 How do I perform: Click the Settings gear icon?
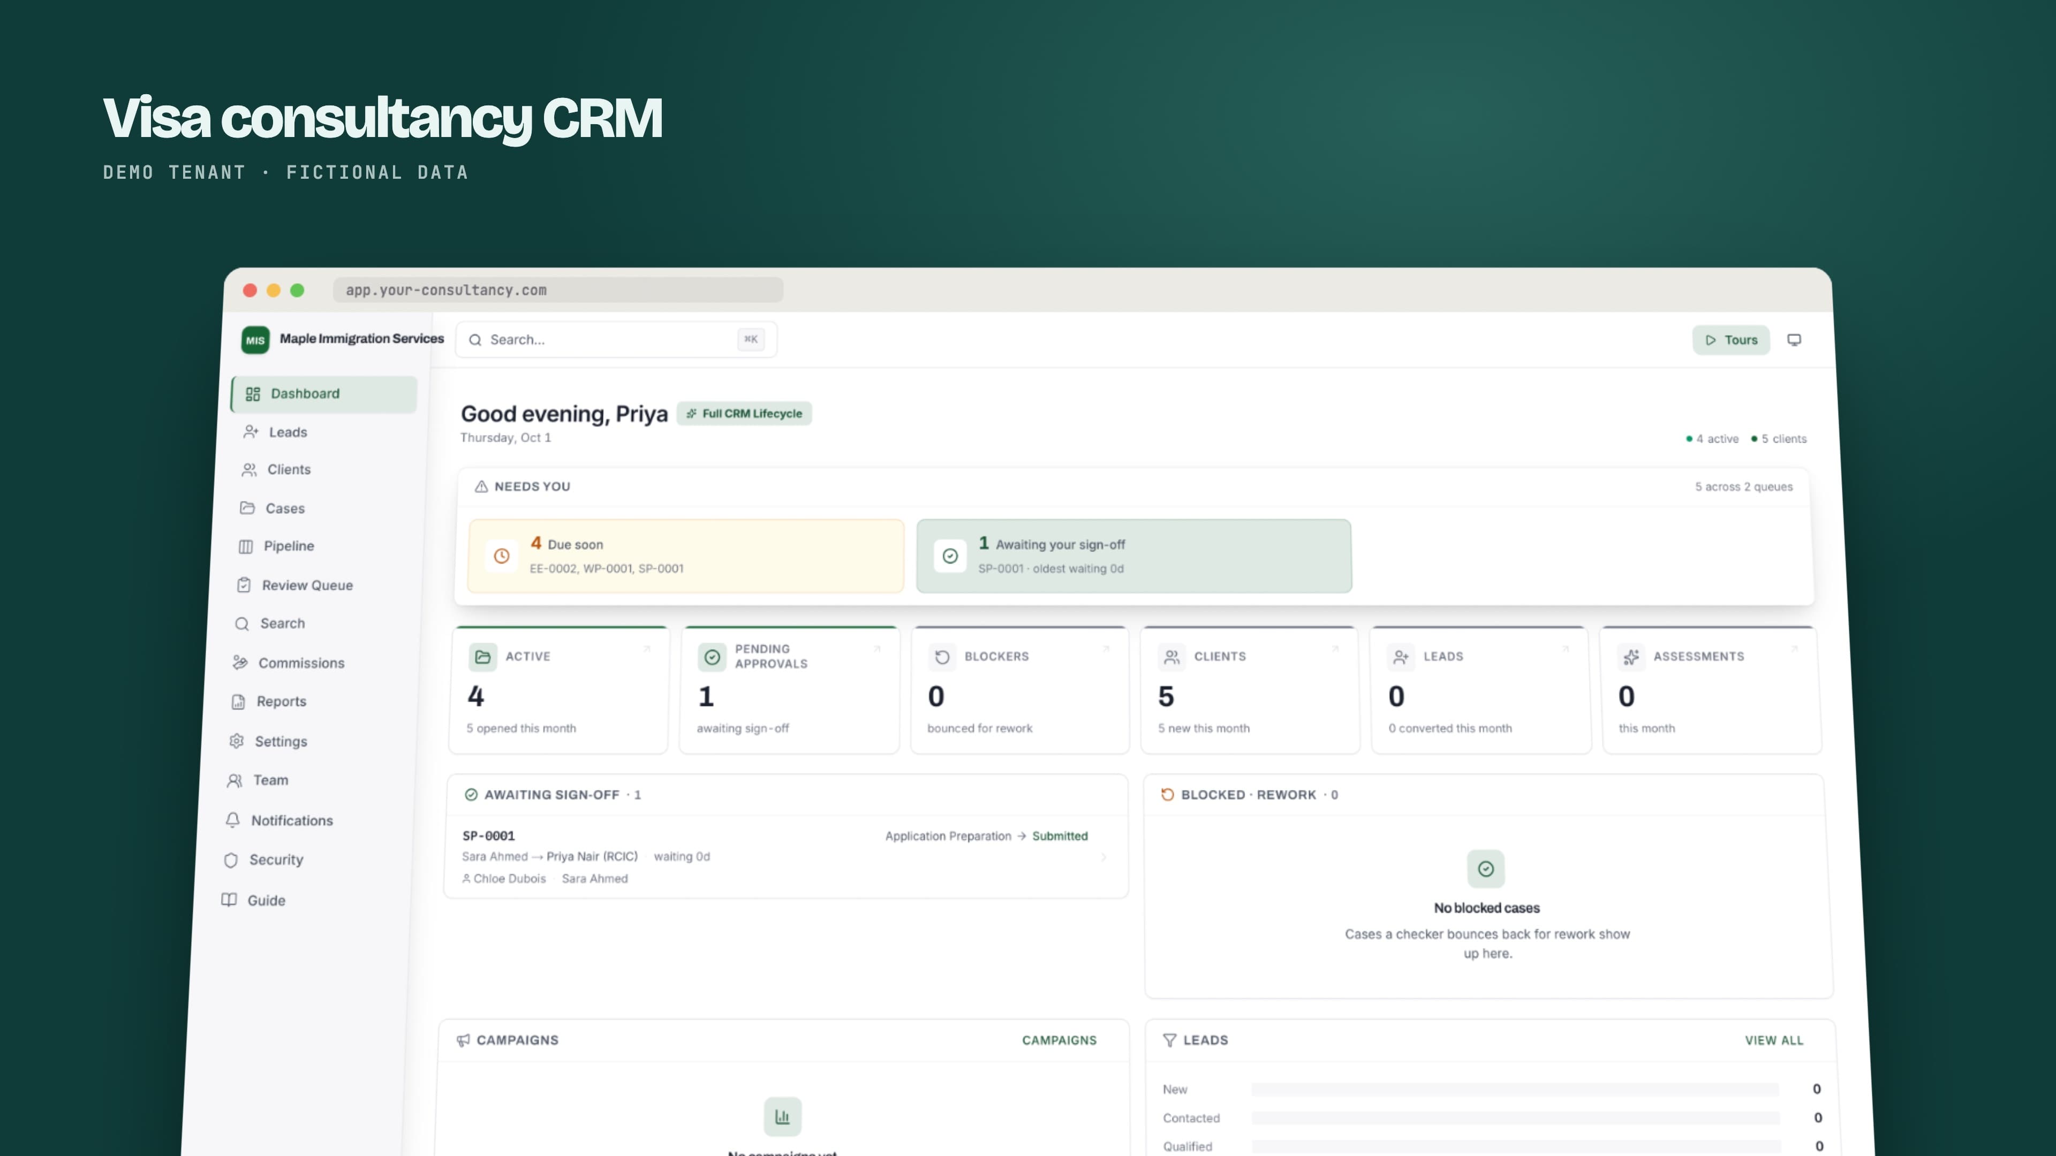236,741
